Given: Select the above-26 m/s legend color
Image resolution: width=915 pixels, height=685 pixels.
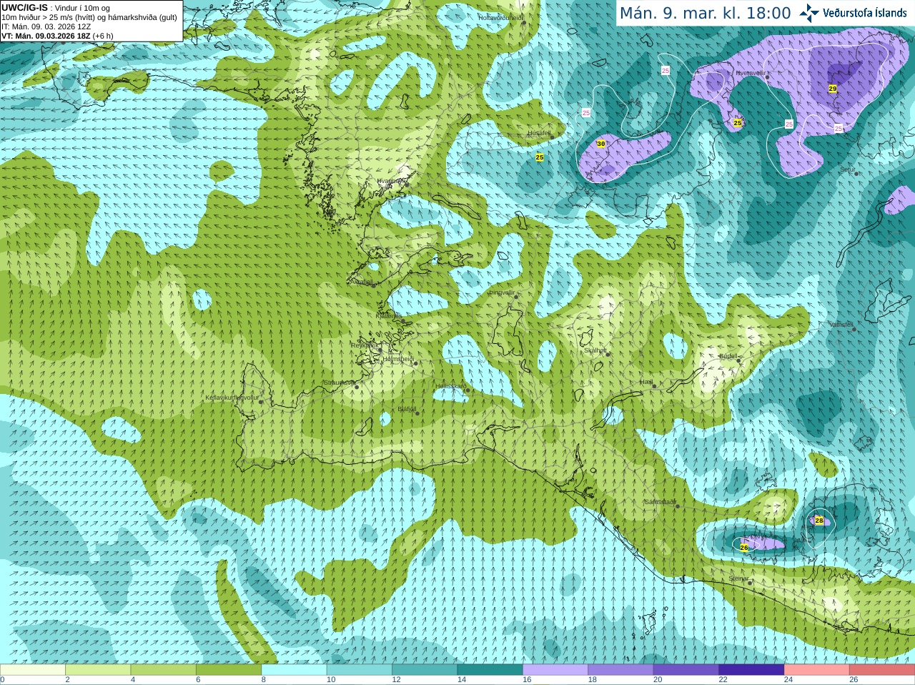Looking at the screenshot, I should coord(882,670).
